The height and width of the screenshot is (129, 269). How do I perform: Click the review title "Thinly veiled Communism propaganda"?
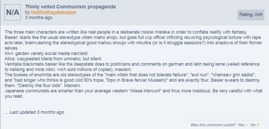(x=70, y=7)
